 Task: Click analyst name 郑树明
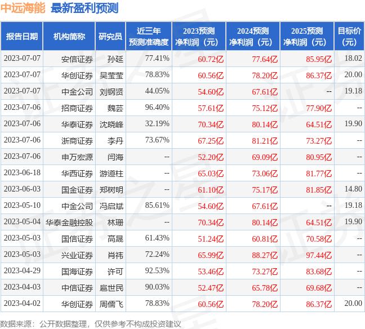pos(112,190)
